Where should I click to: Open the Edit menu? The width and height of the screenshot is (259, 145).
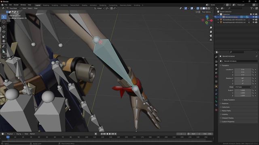(11, 5)
